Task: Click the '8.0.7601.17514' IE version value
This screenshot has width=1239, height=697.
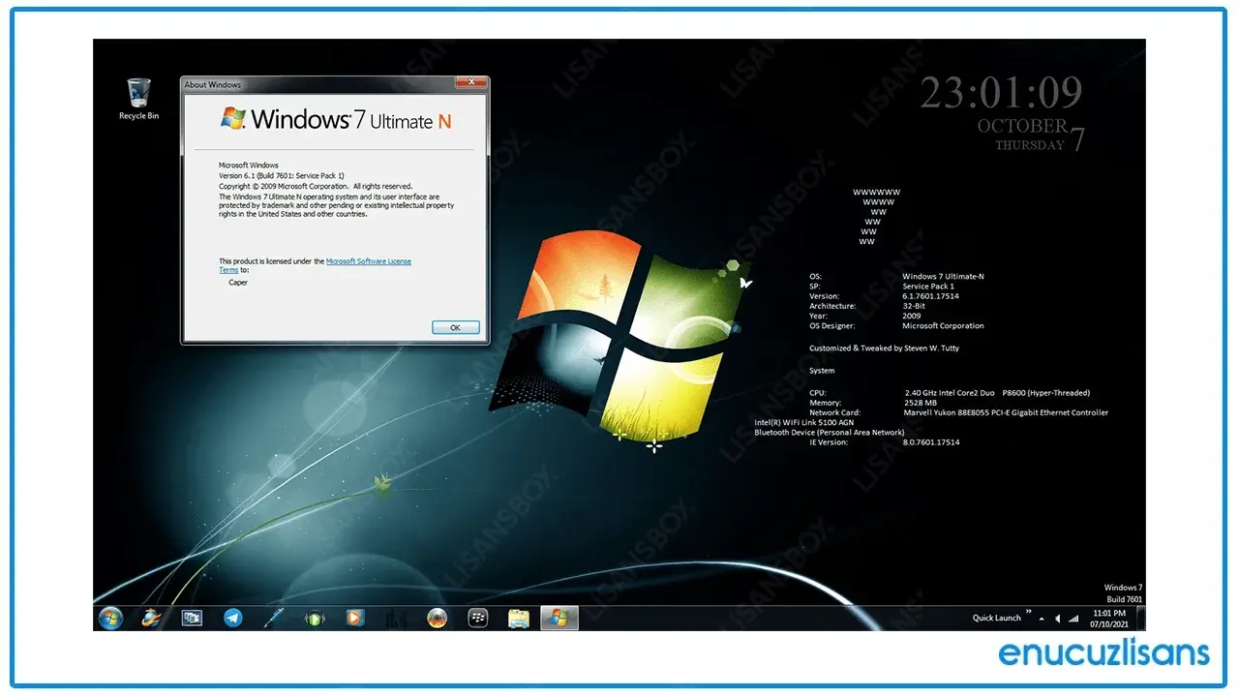Action: (x=931, y=442)
